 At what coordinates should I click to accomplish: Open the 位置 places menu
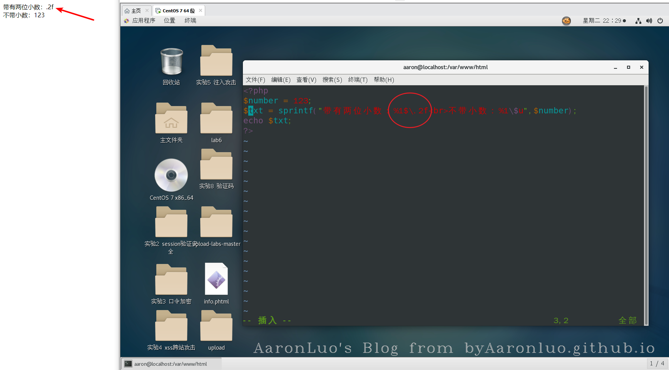point(169,21)
